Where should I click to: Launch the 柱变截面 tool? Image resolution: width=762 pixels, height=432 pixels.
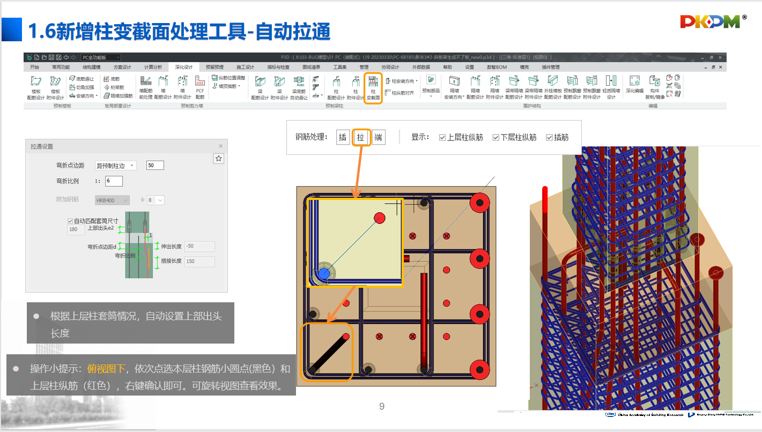click(x=373, y=88)
